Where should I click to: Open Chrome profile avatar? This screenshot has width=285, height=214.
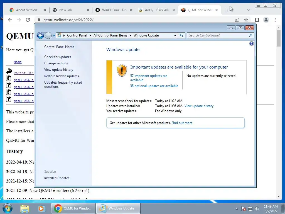pyautogui.click(x=266, y=20)
